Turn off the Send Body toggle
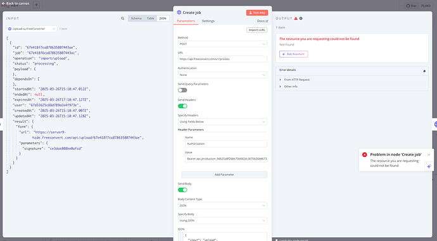This screenshot has width=437, height=241. point(182,190)
